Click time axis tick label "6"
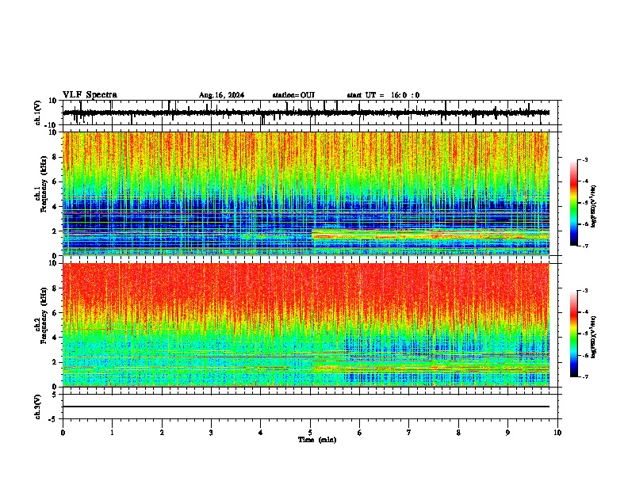 pos(360,433)
